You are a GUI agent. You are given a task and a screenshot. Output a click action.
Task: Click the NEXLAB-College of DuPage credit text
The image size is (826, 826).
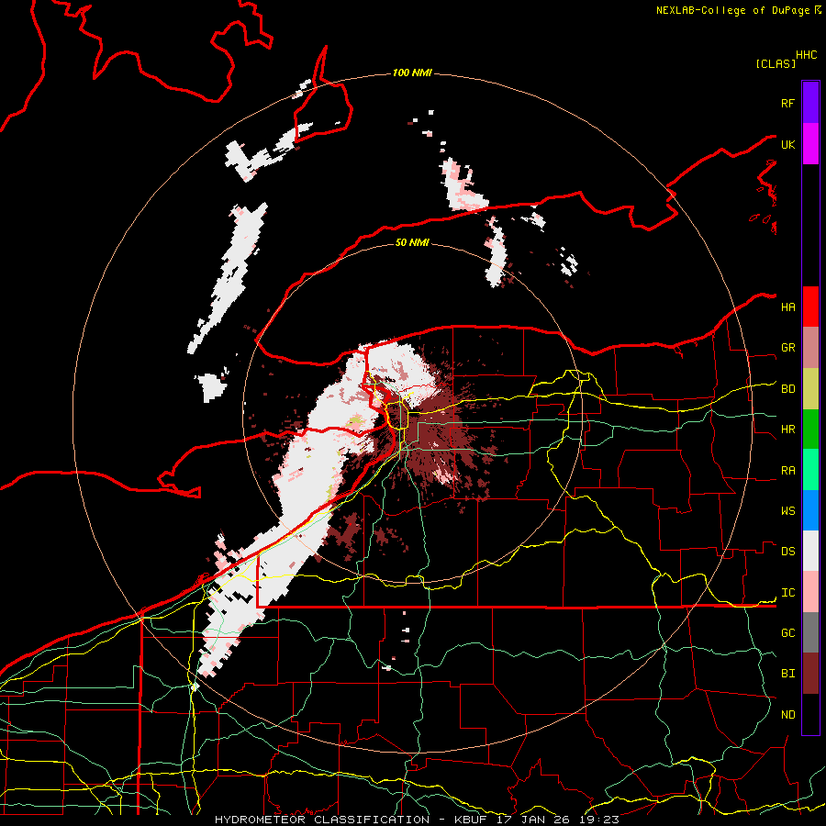[734, 10]
